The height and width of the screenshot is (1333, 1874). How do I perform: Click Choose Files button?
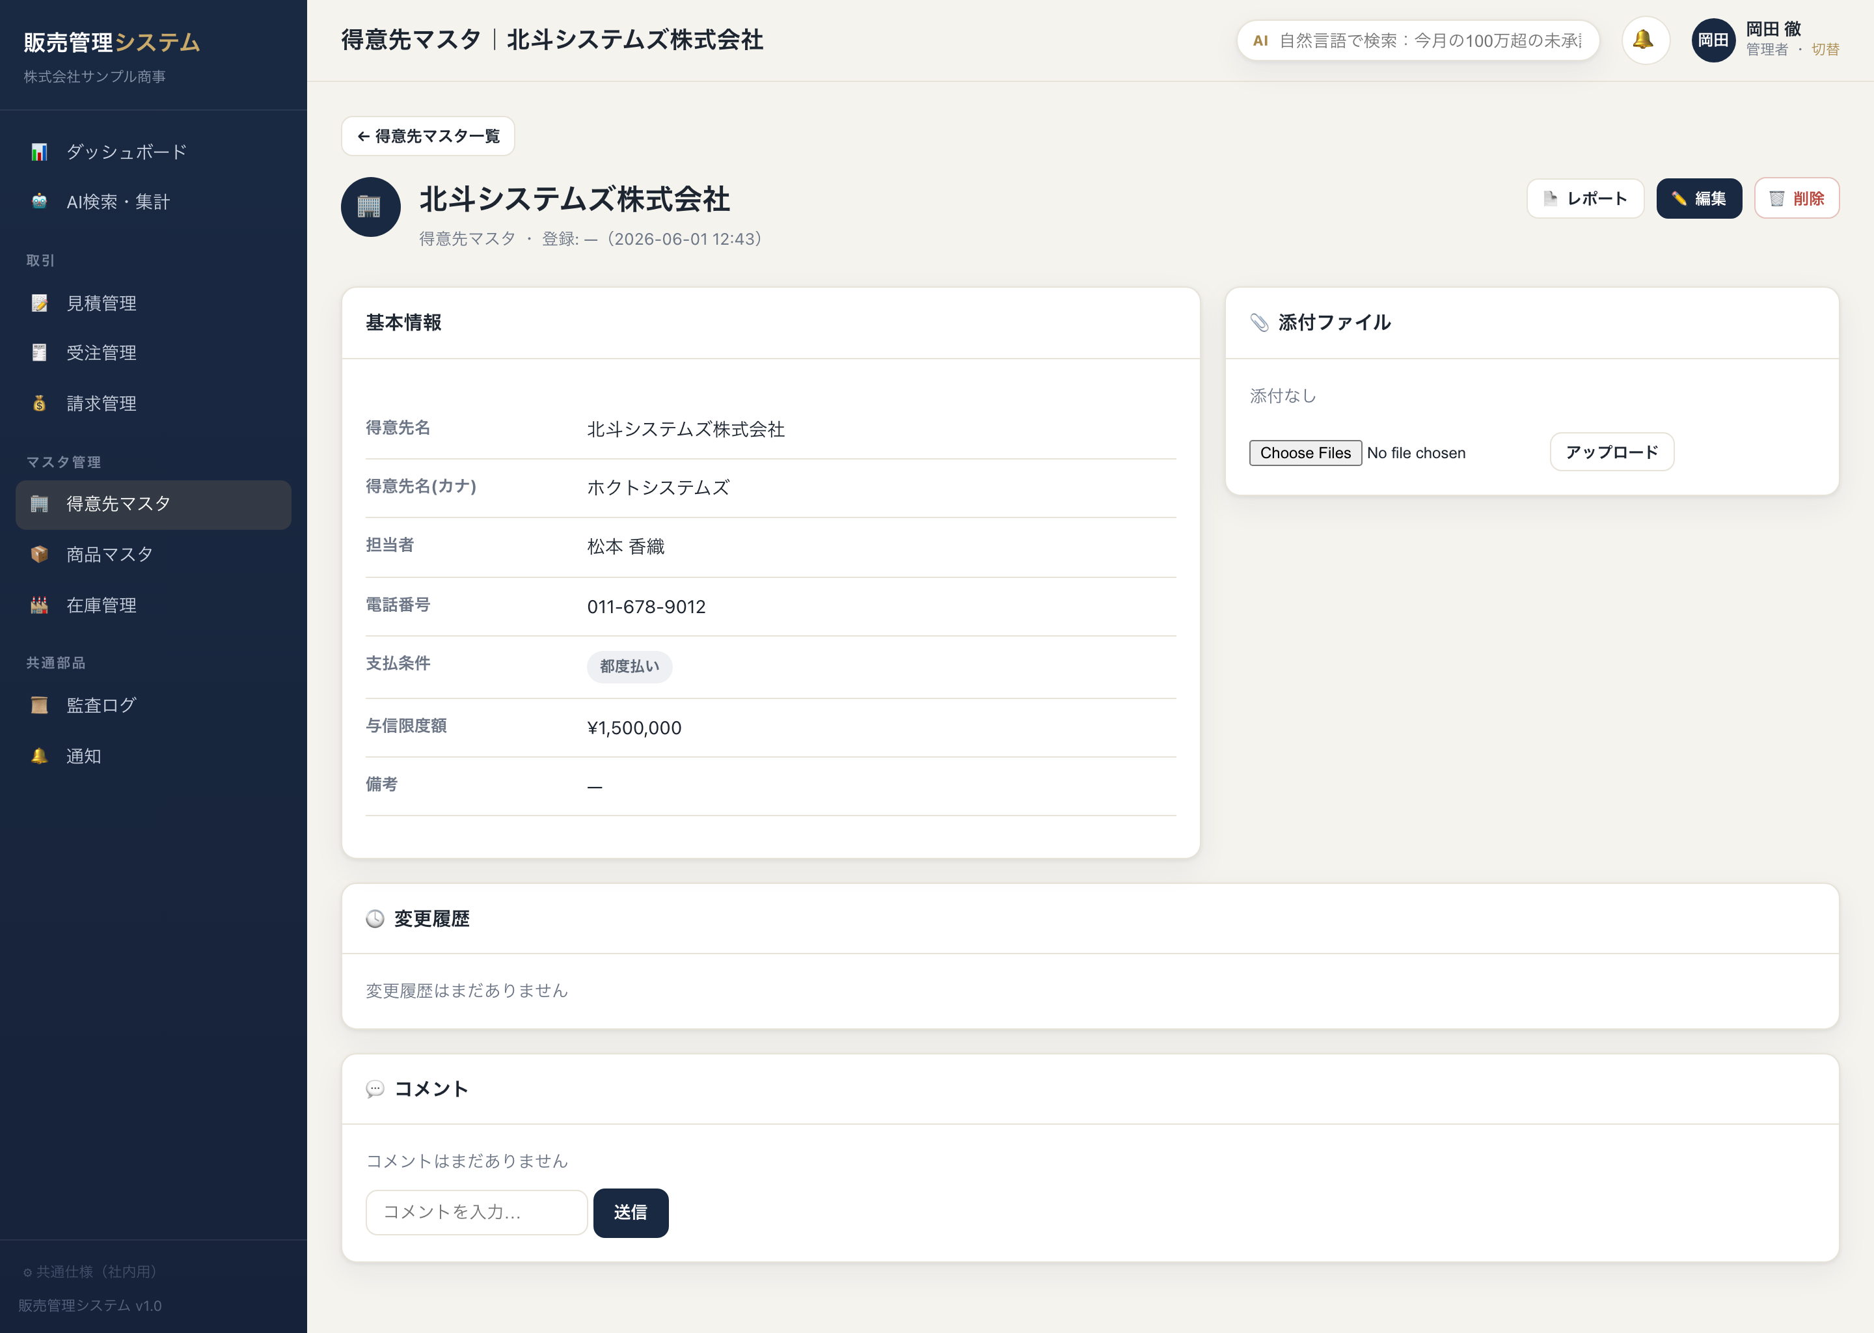(1305, 453)
